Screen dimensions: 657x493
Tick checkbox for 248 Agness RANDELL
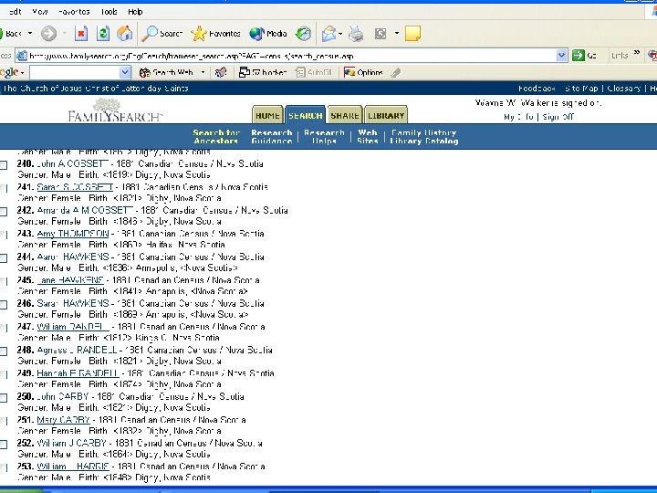coord(4,351)
